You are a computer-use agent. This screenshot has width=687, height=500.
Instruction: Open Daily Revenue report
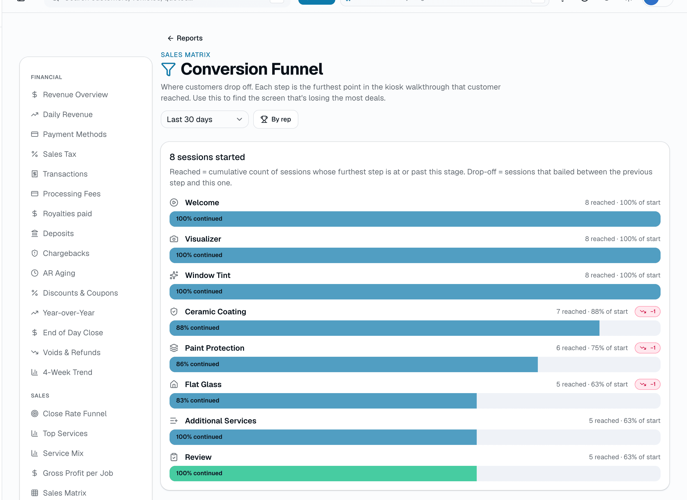67,114
